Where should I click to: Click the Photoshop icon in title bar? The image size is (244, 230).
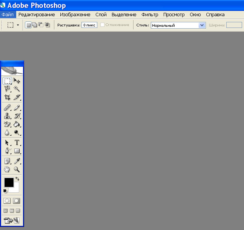click(2, 5)
